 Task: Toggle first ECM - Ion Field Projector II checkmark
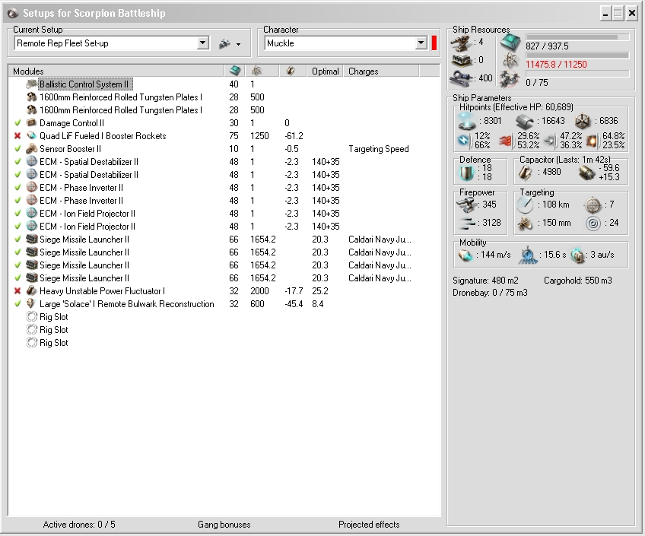click(x=17, y=214)
